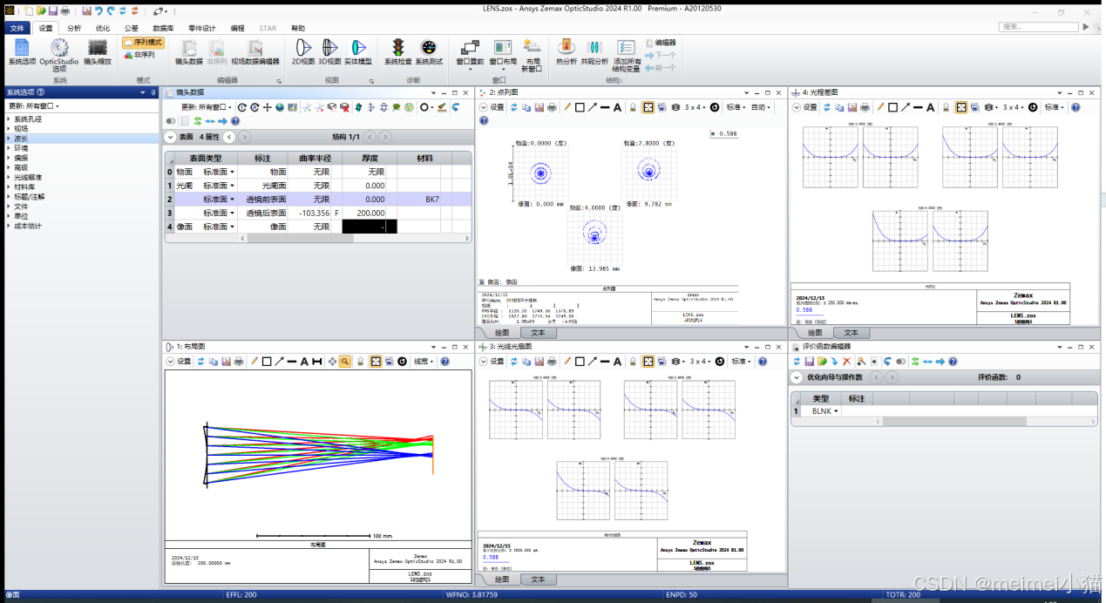Open 系统选项 in the ribbon

22,52
